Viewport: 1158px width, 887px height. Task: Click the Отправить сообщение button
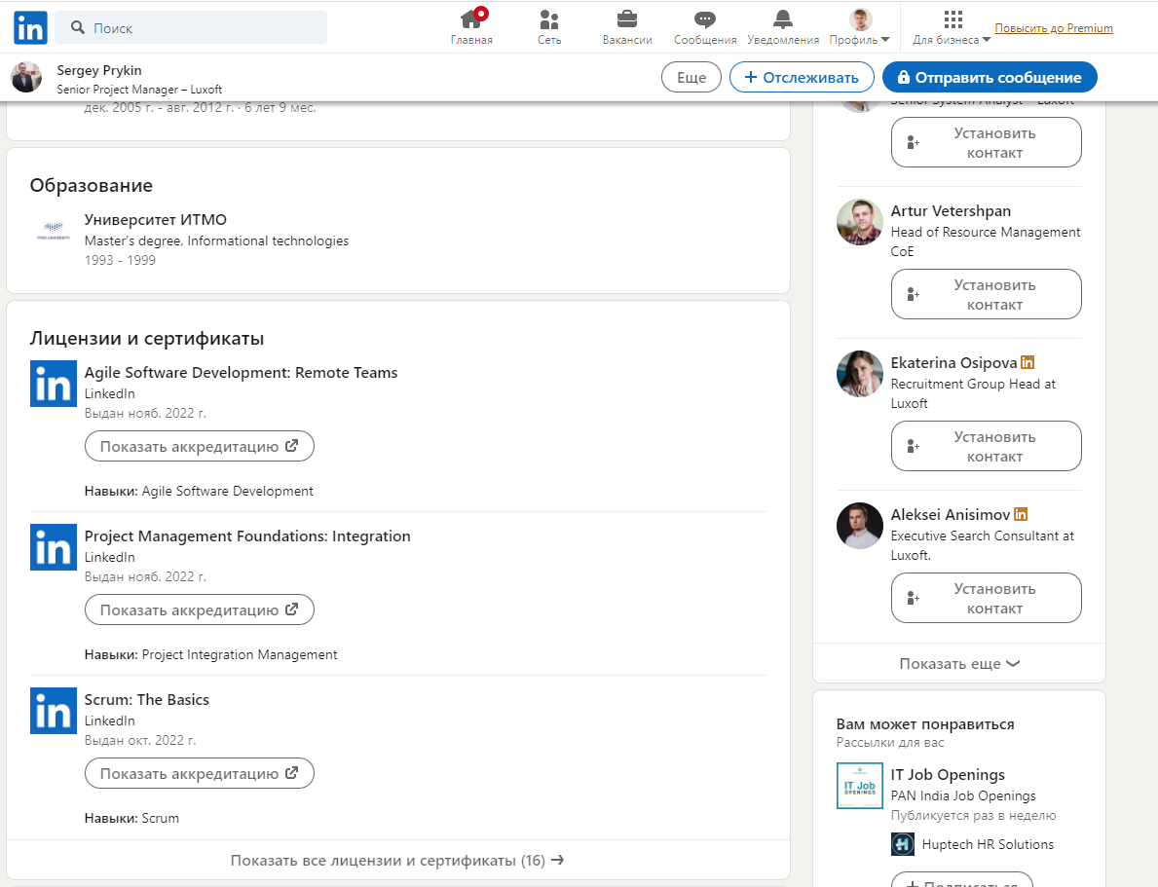tap(990, 77)
